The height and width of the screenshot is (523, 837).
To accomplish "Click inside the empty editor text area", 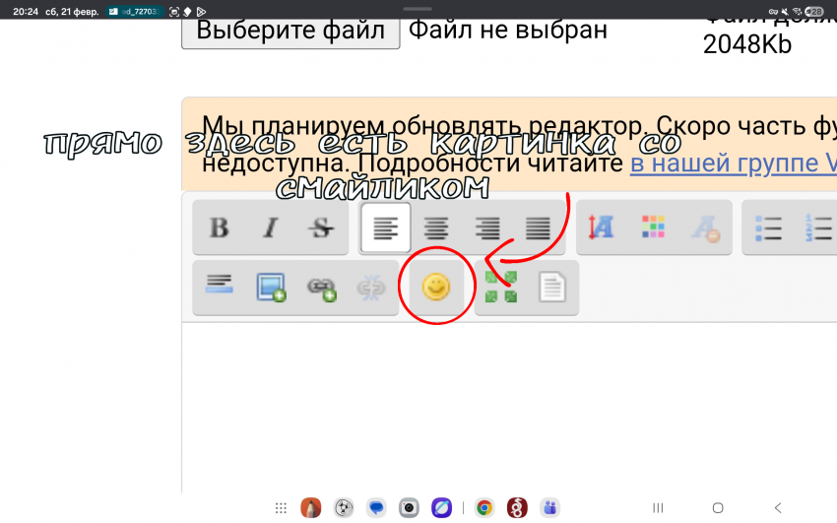I will pos(509,406).
